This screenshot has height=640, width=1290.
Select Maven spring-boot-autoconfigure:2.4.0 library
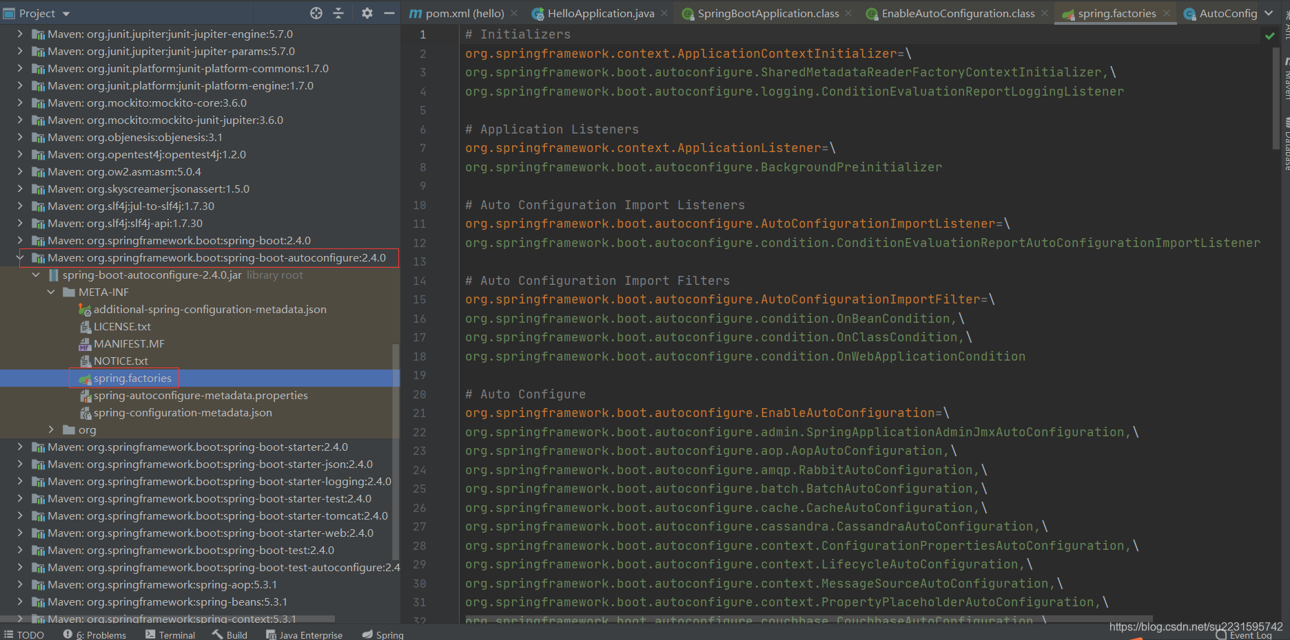tap(216, 257)
